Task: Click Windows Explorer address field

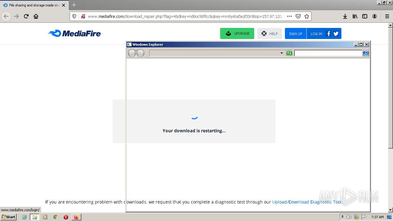Action: [x=214, y=53]
